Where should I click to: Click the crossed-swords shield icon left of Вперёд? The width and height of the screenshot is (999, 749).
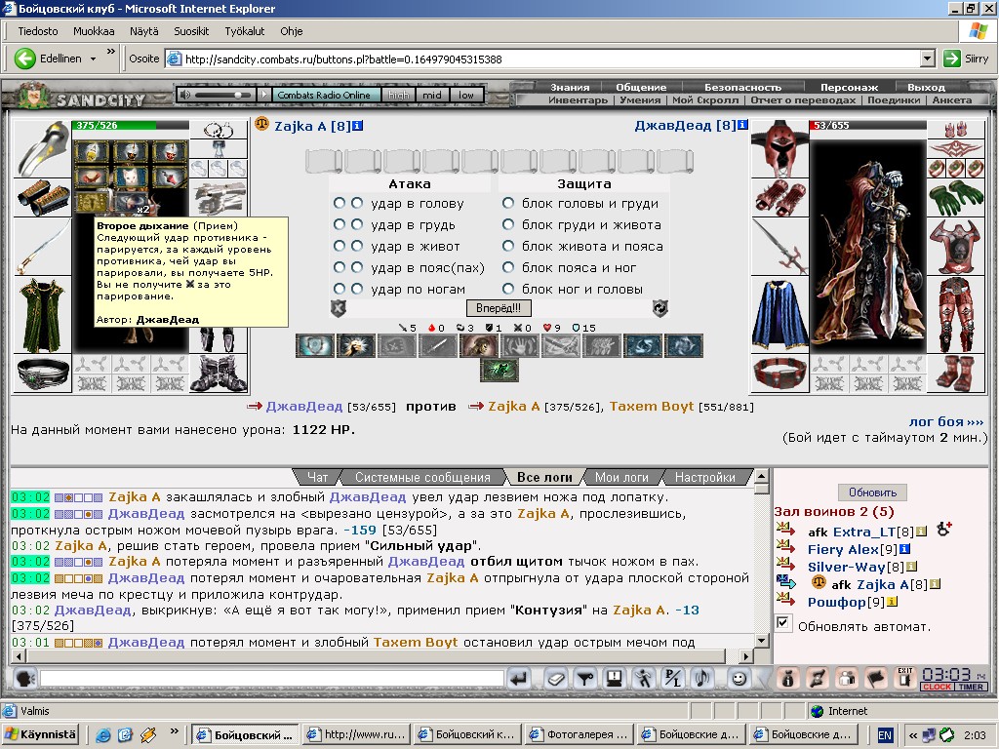[338, 308]
